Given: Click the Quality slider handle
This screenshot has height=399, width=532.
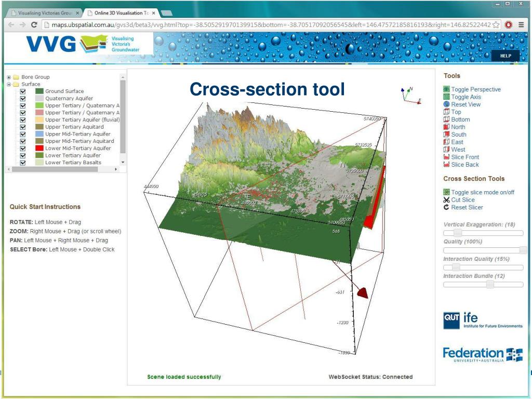Looking at the screenshot, I should (524, 250).
